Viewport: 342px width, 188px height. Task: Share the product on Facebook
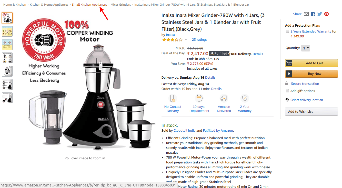point(313,14)
